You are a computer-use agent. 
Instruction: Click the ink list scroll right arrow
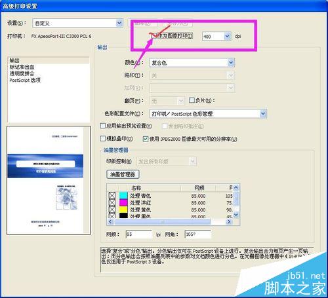[x=229, y=222]
